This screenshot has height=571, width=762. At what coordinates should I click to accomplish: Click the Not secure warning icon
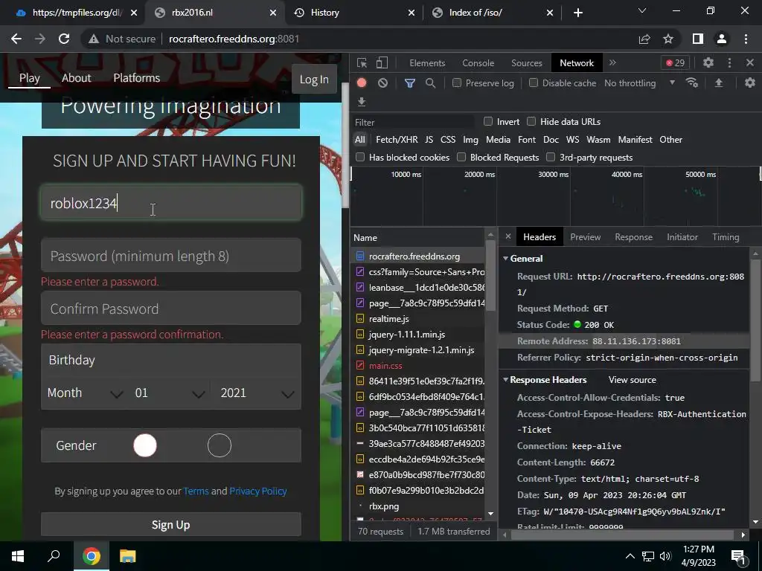click(94, 39)
